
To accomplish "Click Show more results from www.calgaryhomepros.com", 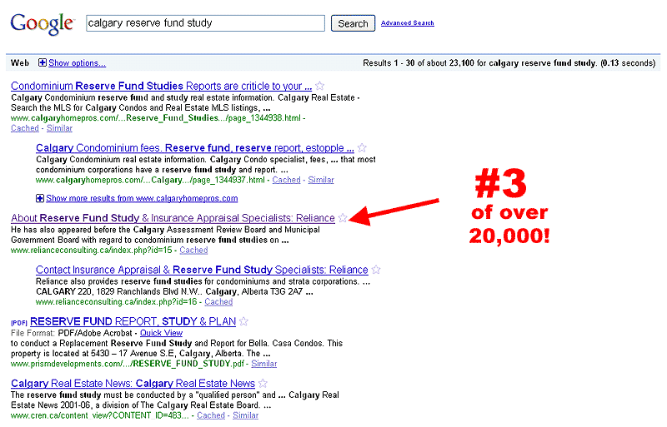I will [142, 198].
